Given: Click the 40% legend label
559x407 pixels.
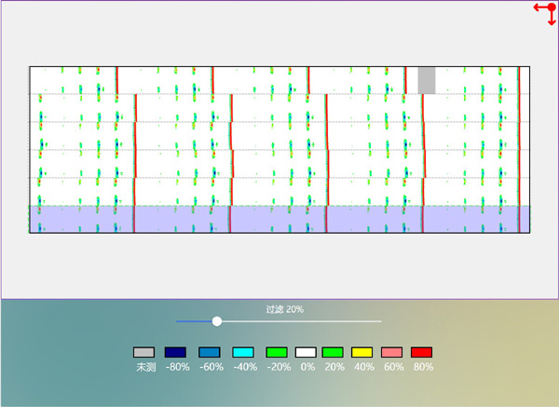Looking at the screenshot, I should [x=364, y=367].
